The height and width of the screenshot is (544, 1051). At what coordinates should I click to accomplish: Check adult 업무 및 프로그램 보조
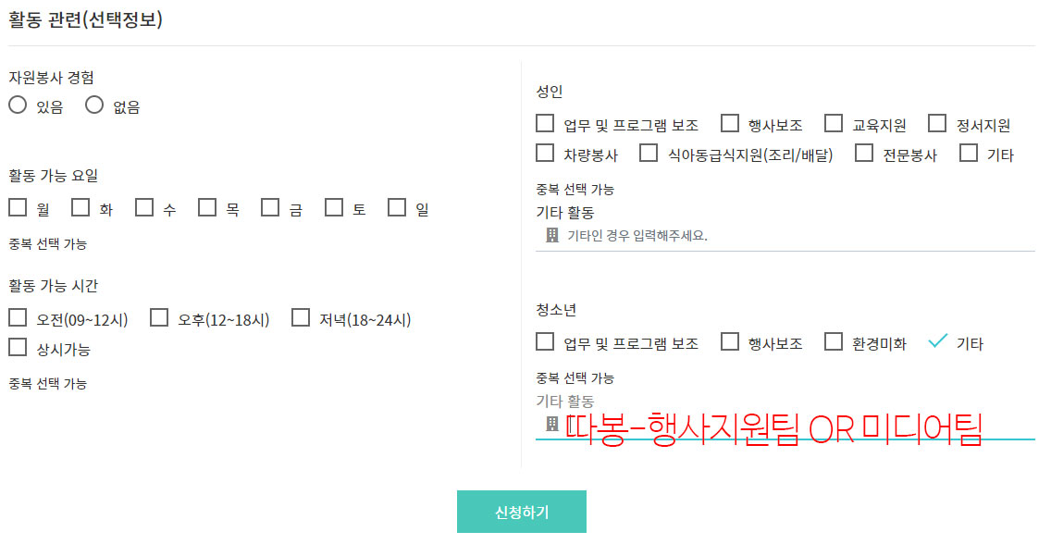(545, 124)
